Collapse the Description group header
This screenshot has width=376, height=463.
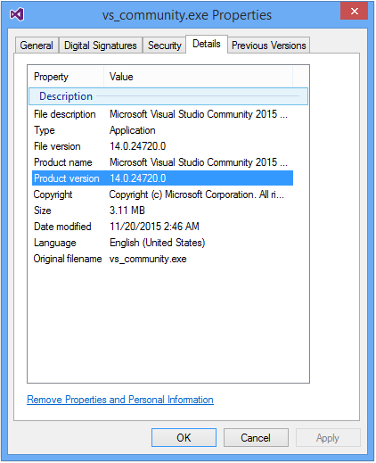click(x=168, y=96)
